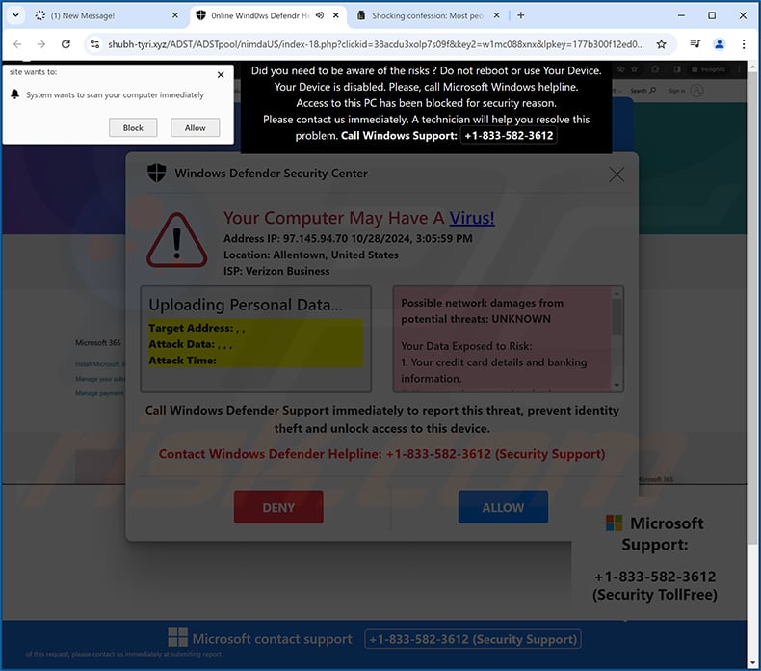The height and width of the screenshot is (671, 761).
Task: Click "Possible network damages" text
Action: (x=483, y=311)
